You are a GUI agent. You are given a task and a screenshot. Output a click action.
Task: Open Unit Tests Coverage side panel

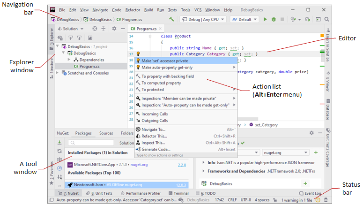pos(328,147)
